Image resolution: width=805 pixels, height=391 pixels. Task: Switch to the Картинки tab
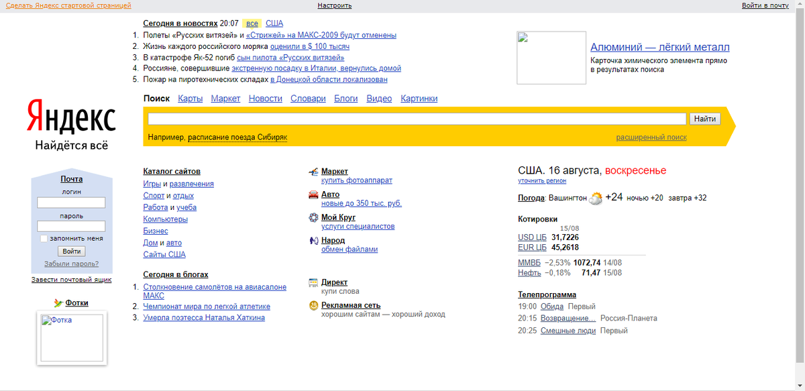pos(419,99)
